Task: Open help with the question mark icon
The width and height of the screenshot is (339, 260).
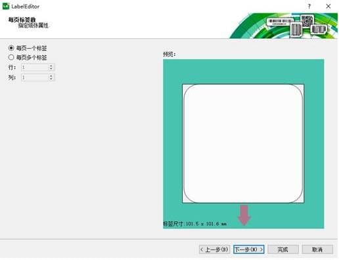Action: 309,7
